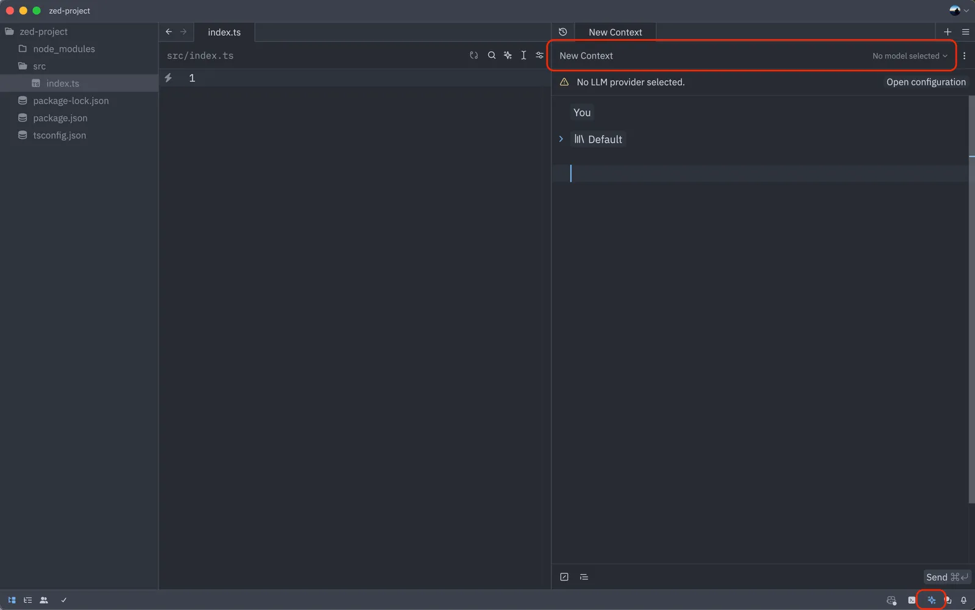Expand the node_modules folder
The height and width of the screenshot is (610, 975).
click(79, 49)
